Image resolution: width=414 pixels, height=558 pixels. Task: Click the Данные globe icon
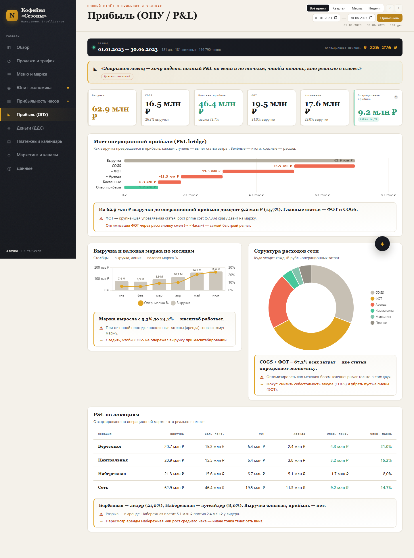tap(9, 169)
